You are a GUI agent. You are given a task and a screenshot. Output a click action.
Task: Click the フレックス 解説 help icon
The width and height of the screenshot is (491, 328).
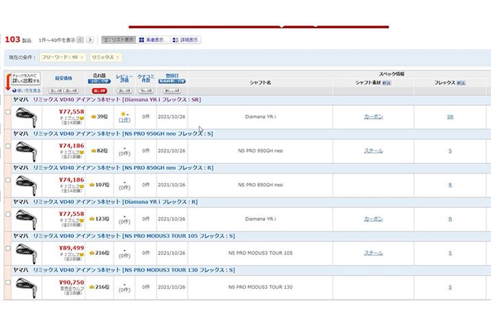click(x=460, y=83)
